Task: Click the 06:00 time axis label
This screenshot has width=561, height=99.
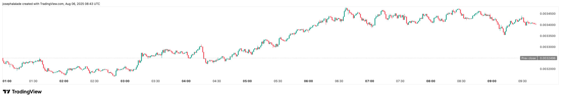Action: pos(308,81)
